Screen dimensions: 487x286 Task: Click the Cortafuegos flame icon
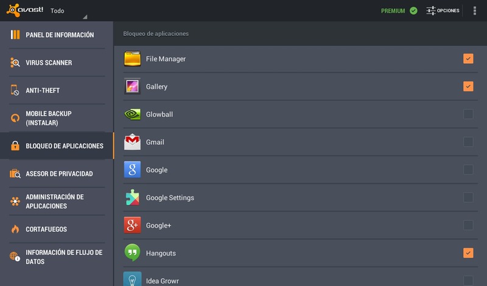pyautogui.click(x=15, y=229)
